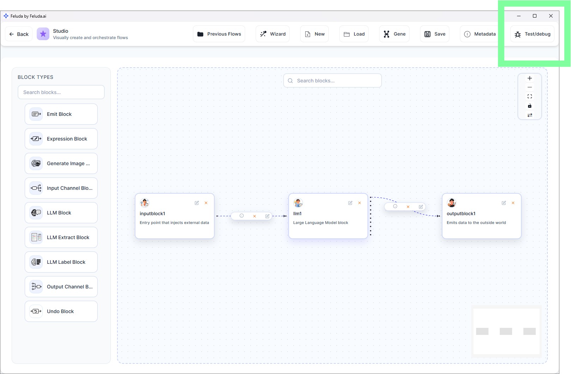Select the Output Channel Block icon
Viewport: 571px width, 374px height.
click(36, 286)
